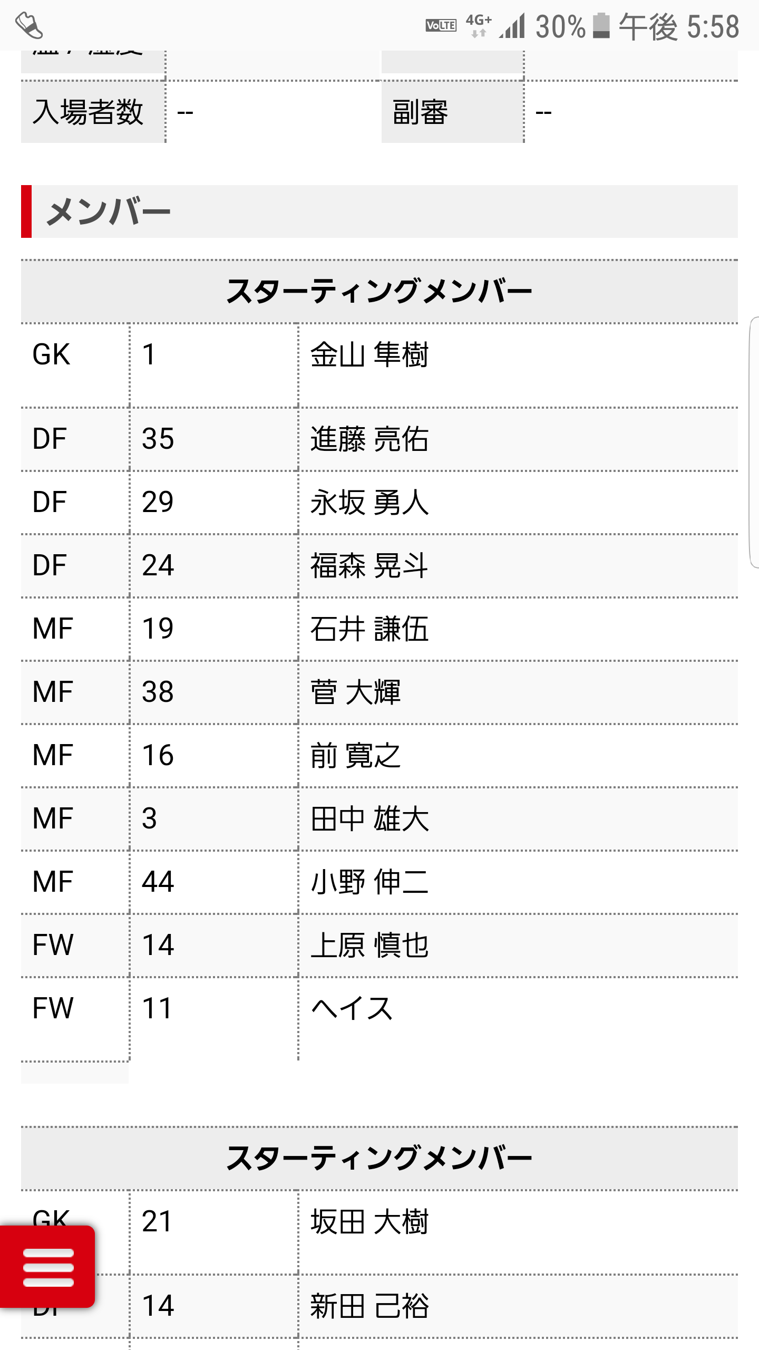Tap the shoe icon in status bar
Viewport: 759px width, 1350px height.
coord(28,25)
